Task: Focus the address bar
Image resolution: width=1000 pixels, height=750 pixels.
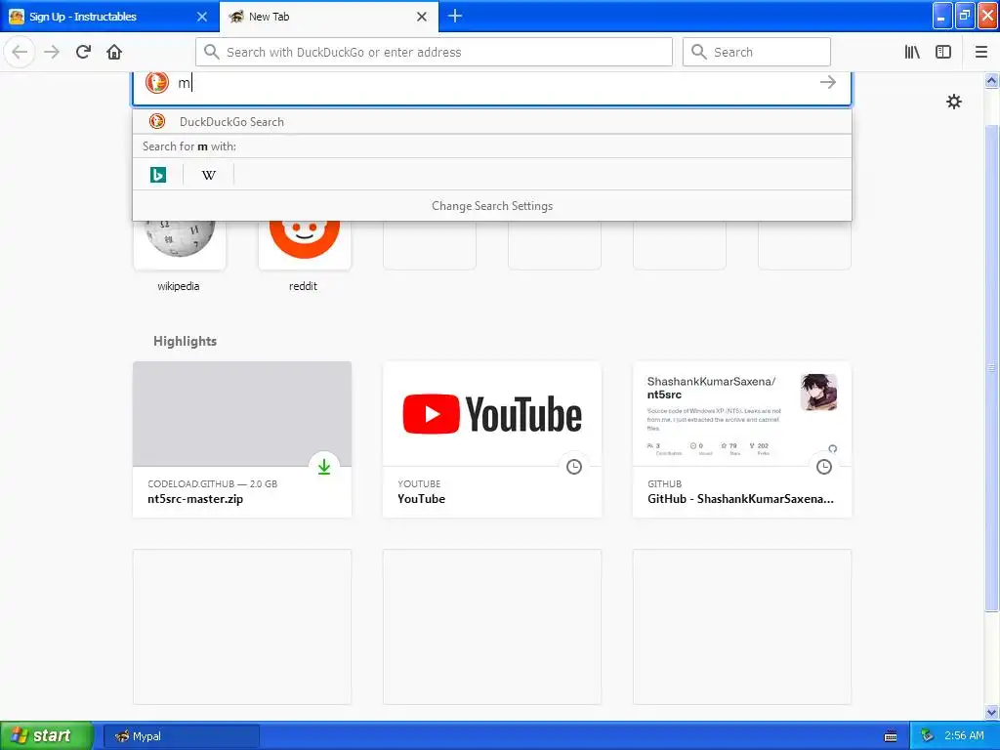Action: click(435, 52)
